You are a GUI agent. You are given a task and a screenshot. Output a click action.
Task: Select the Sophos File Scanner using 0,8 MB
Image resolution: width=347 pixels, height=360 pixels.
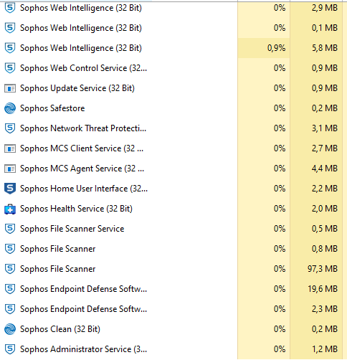pyautogui.click(x=173, y=249)
